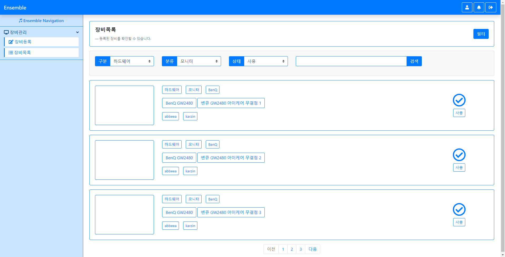Click BenQ brand tag in third card
Screen dimensions: 505x257
point(213,199)
